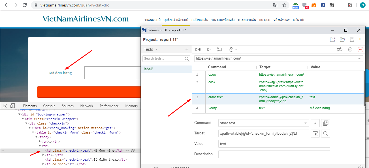Collapse the checkin-wrapper div node
This screenshot has width=369, height=168.
[23, 119]
